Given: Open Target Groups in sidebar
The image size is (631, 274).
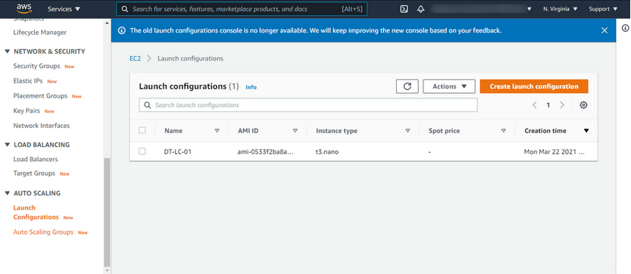Looking at the screenshot, I should click(34, 173).
